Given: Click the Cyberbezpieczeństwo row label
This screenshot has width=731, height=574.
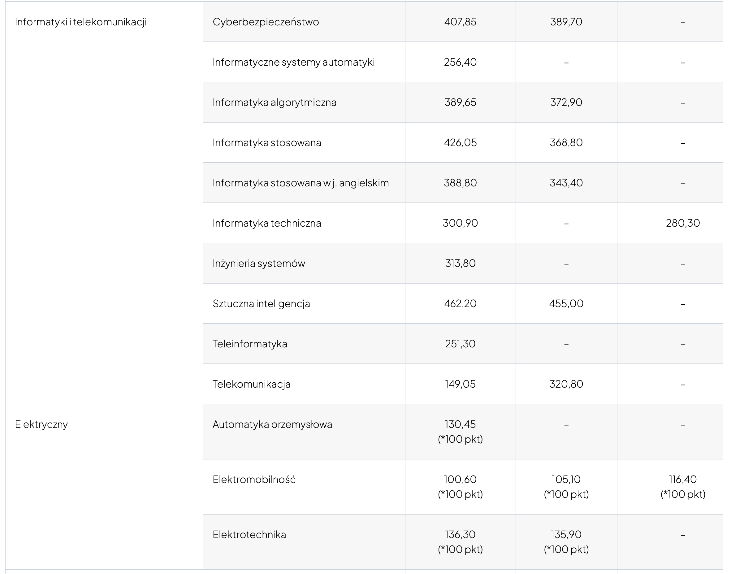Looking at the screenshot, I should [x=266, y=22].
